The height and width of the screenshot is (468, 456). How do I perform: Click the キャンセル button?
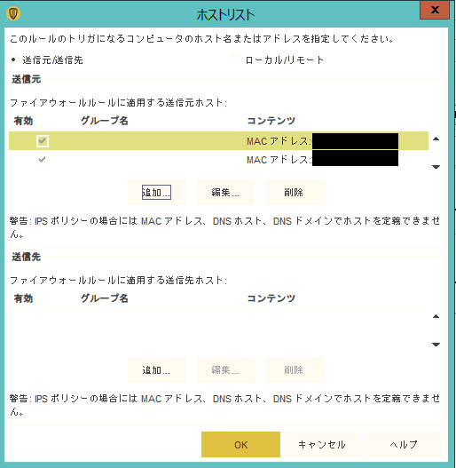coord(322,444)
